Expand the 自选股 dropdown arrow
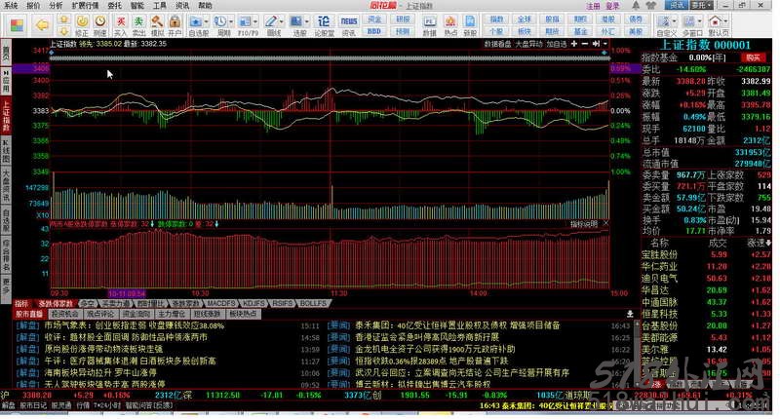 [207, 21]
